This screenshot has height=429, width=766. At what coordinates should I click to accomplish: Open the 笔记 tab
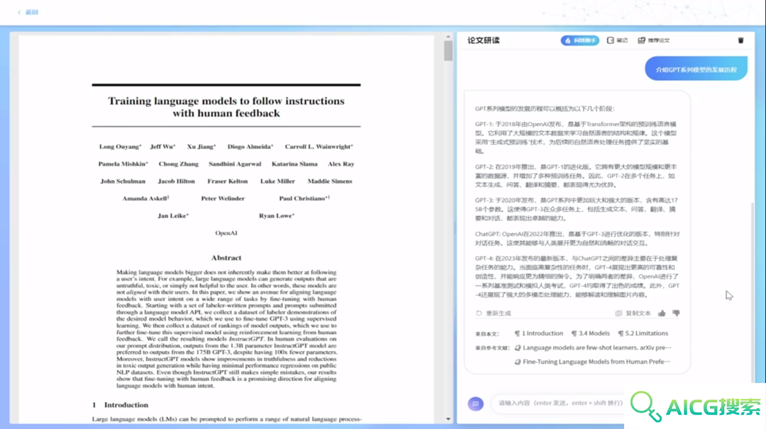[618, 40]
